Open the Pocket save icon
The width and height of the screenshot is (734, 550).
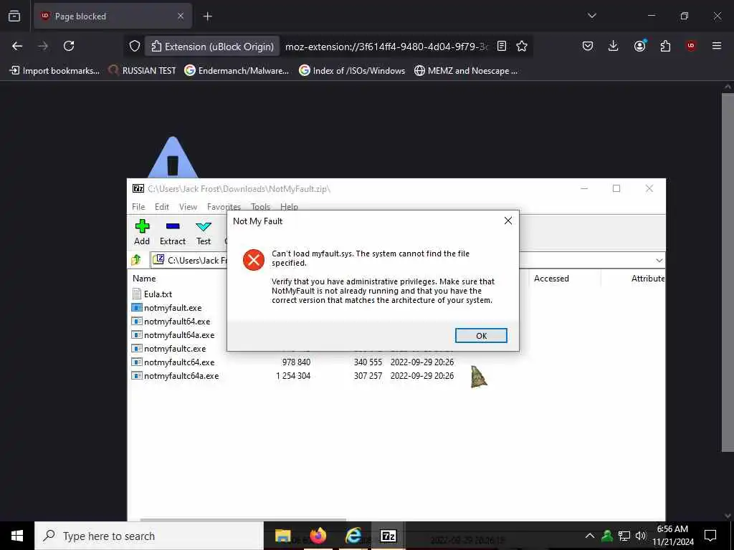(x=588, y=46)
